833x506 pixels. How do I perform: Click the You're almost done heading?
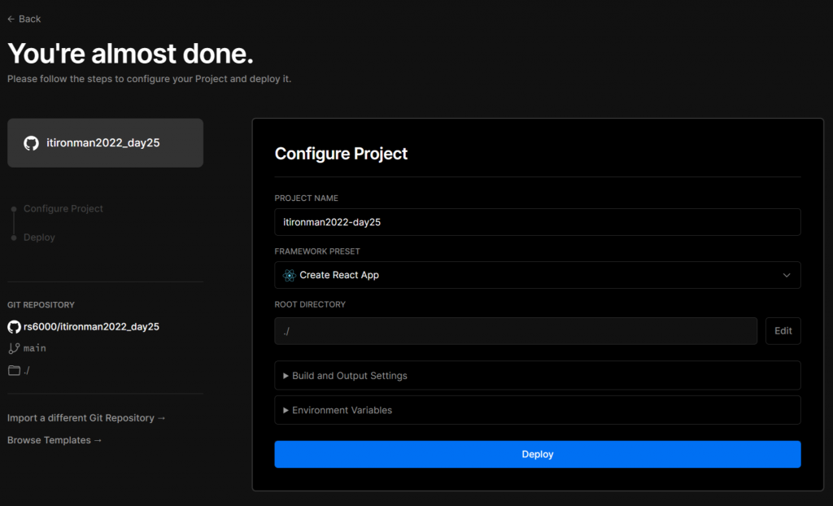131,53
